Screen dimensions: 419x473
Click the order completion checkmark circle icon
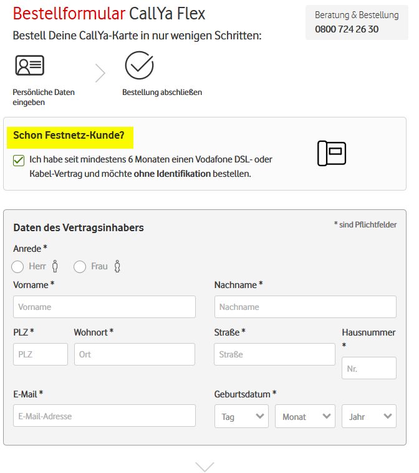click(x=139, y=65)
